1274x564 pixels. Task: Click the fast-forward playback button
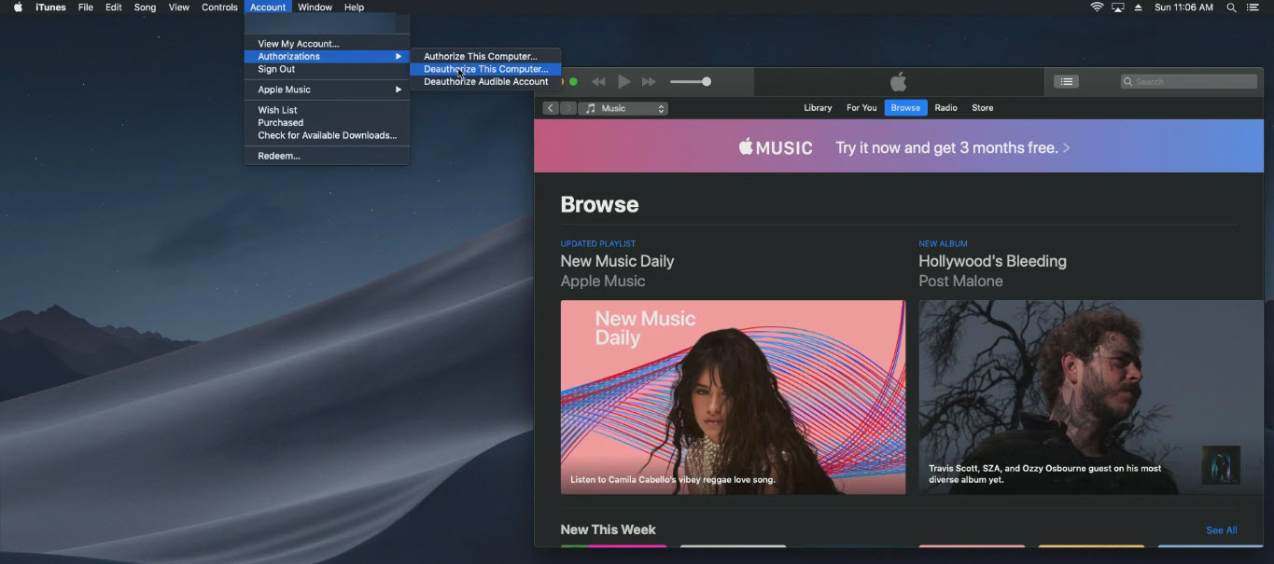coord(649,82)
